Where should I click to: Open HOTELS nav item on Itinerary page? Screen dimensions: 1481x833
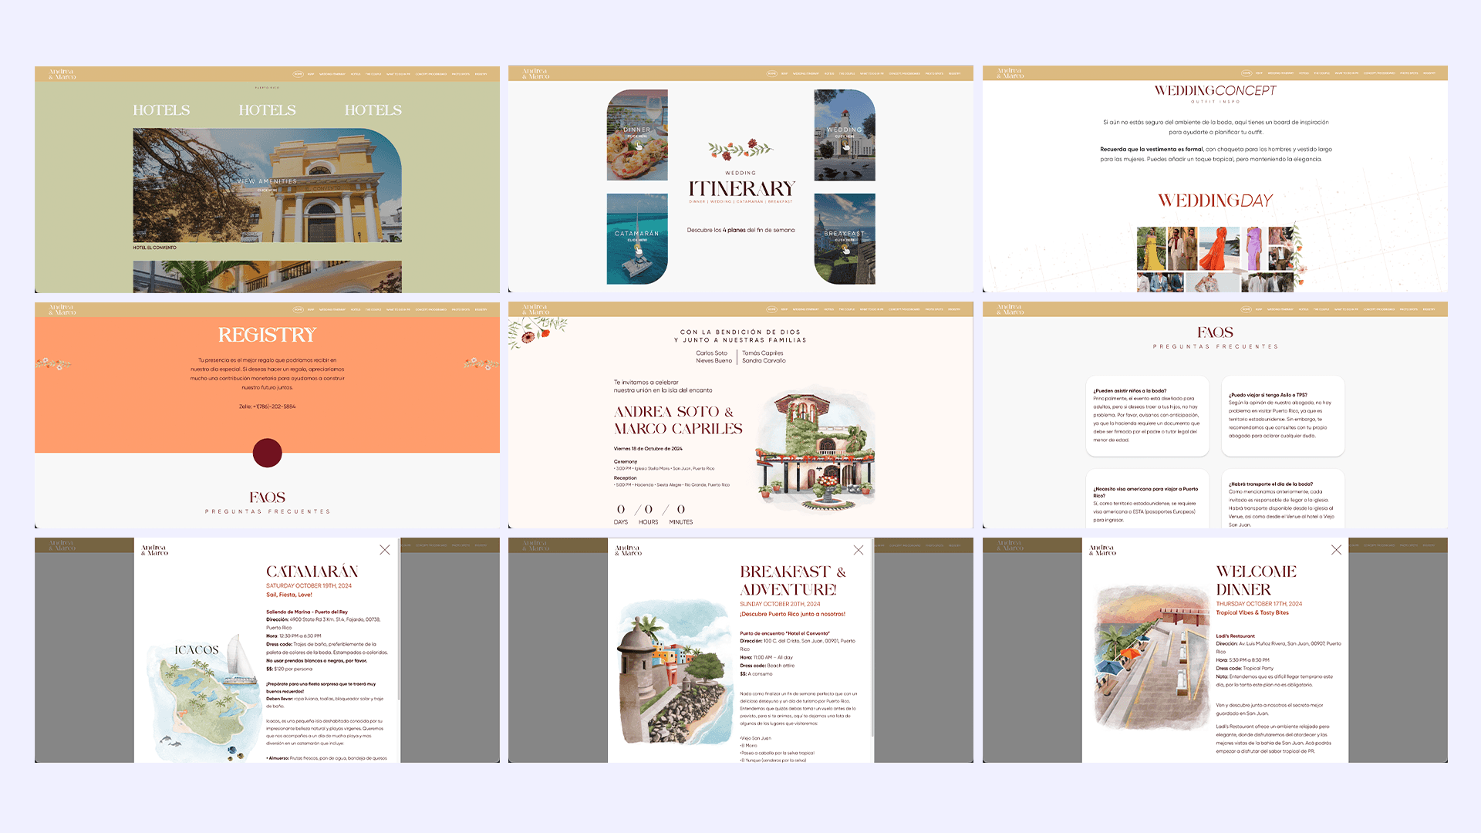coord(829,74)
